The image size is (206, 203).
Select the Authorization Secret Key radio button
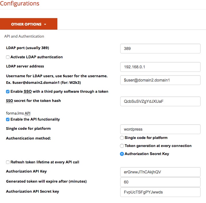[x=122, y=154]
